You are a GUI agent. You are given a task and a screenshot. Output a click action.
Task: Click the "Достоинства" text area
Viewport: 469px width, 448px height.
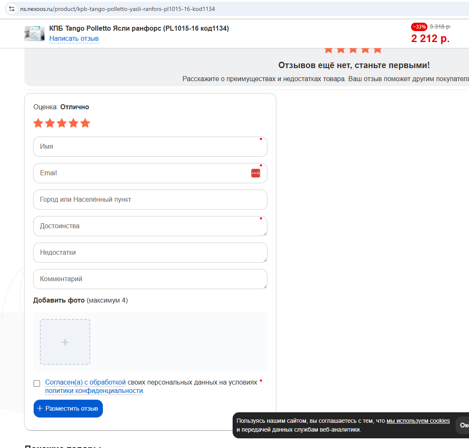(150, 226)
